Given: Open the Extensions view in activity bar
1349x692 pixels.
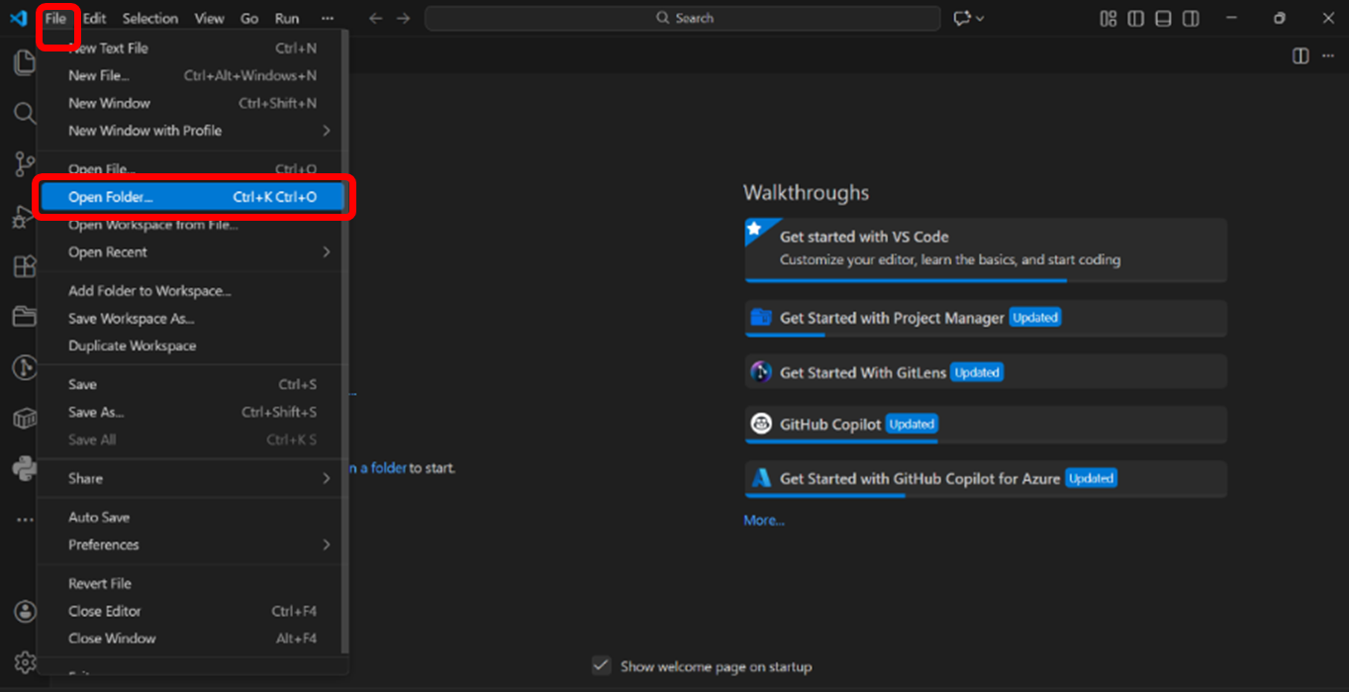Looking at the screenshot, I should (x=24, y=266).
